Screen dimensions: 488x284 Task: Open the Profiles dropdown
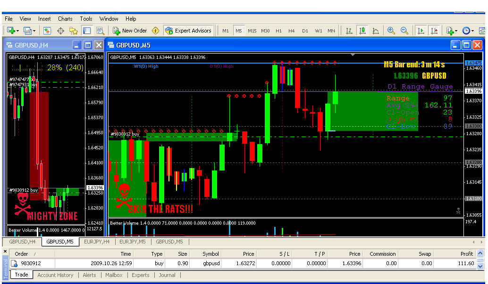tap(30, 31)
